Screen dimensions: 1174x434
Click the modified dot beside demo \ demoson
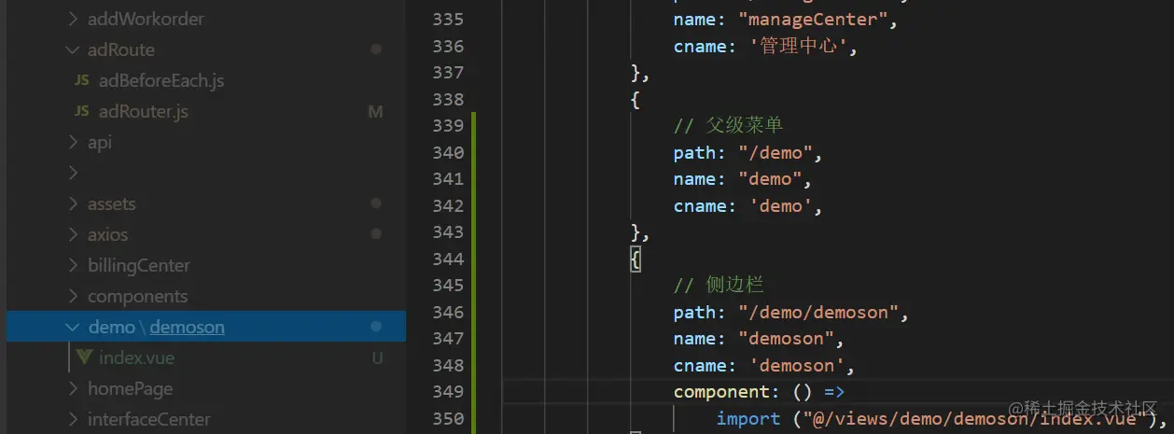pos(376,327)
